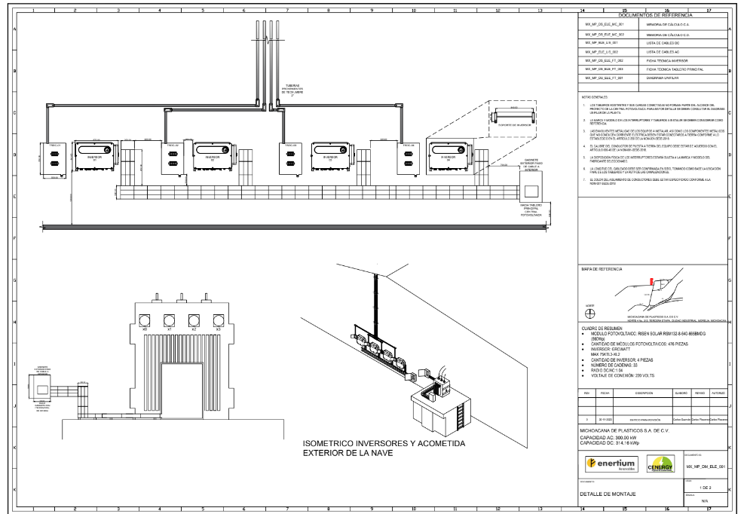This screenshot has height=514, width=744.
Task: Select the X0 terminal on transformer elevation
Action: 144,318
